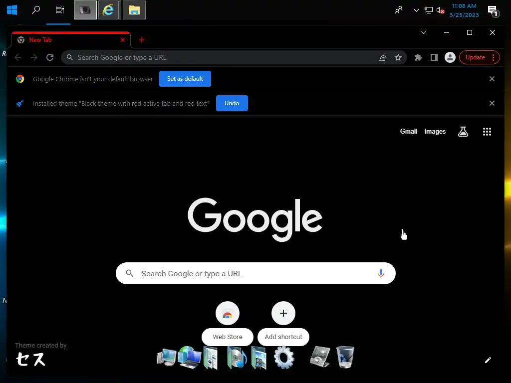
Task: Open the Web Store shortcut icon
Action: [x=228, y=313]
